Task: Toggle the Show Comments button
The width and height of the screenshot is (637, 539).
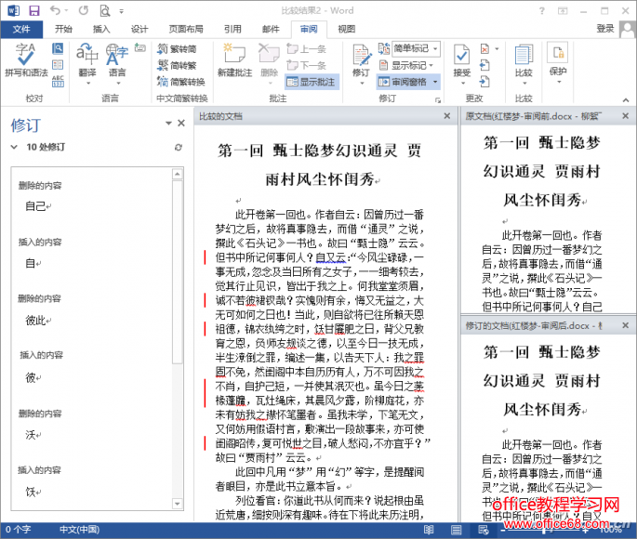Action: click(311, 82)
